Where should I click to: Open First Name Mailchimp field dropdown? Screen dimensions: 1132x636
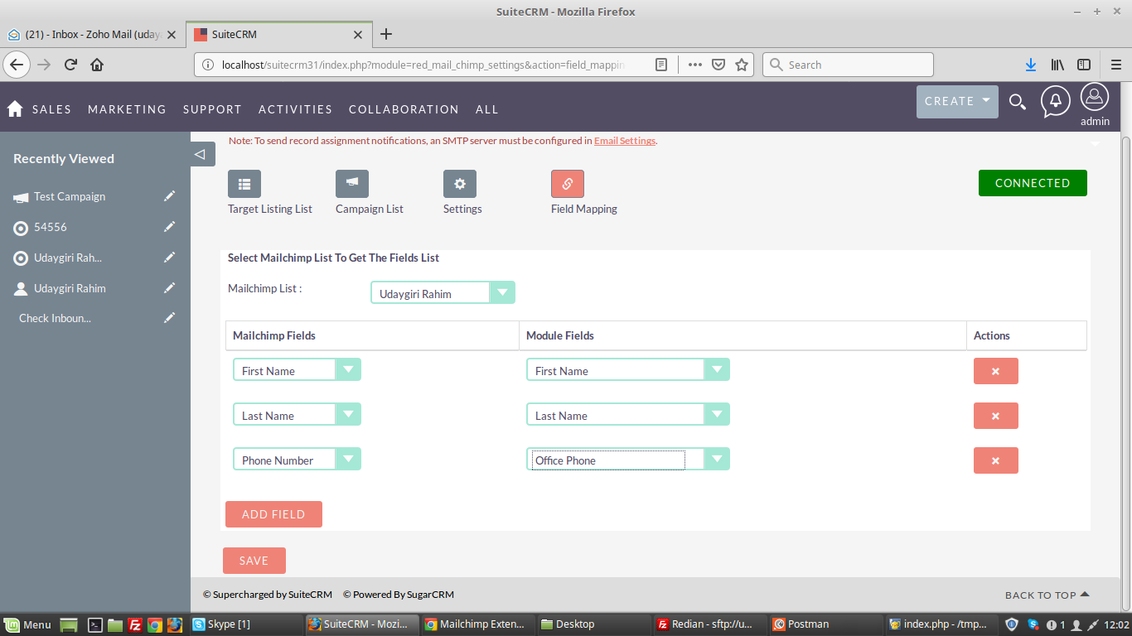pos(297,369)
